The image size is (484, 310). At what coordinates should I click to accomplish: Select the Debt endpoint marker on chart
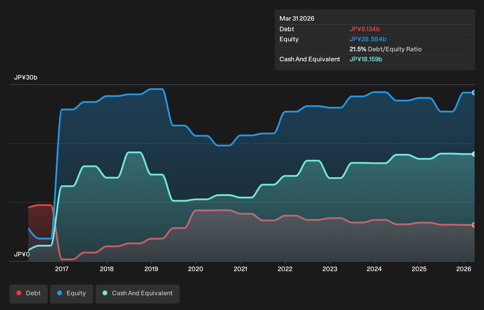coord(474,225)
